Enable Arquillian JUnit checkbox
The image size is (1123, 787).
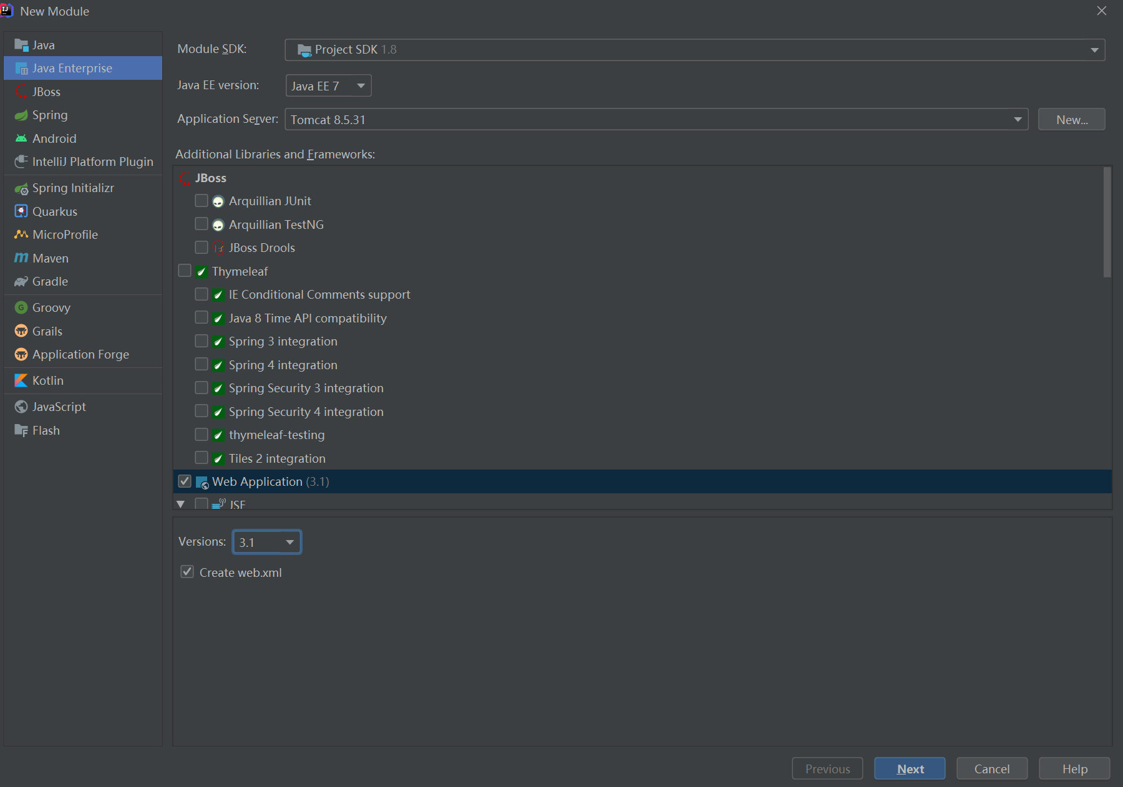point(202,201)
